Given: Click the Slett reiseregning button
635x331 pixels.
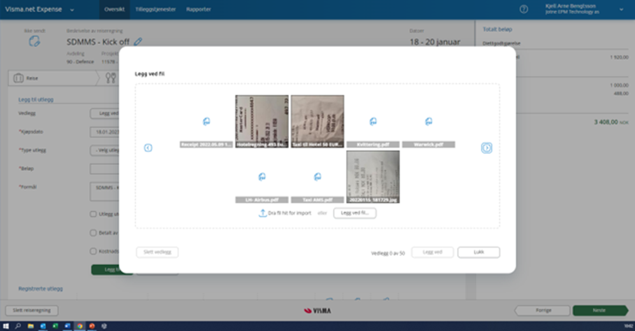Looking at the screenshot, I should pyautogui.click(x=32, y=311).
